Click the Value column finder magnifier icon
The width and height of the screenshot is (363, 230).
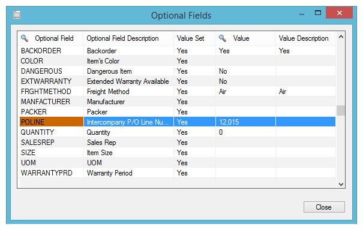pos(223,38)
